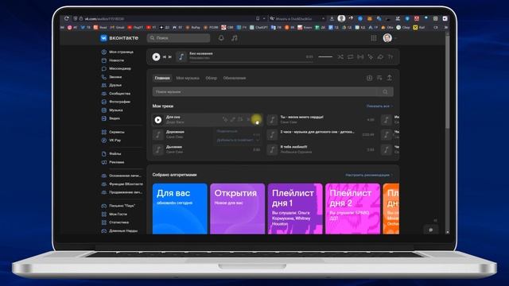
Task: Click play-next icon on Для сна track
Action: point(240,120)
